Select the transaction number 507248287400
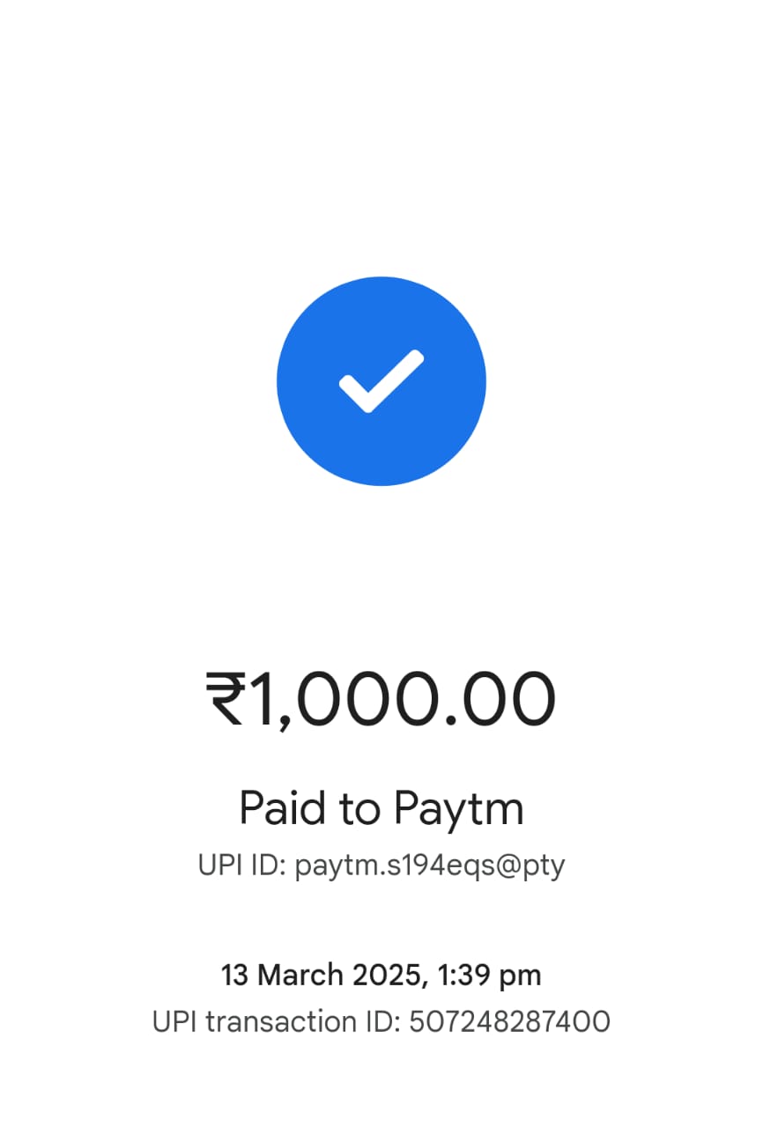Viewport: 763px width, 1127px height. point(510,1022)
